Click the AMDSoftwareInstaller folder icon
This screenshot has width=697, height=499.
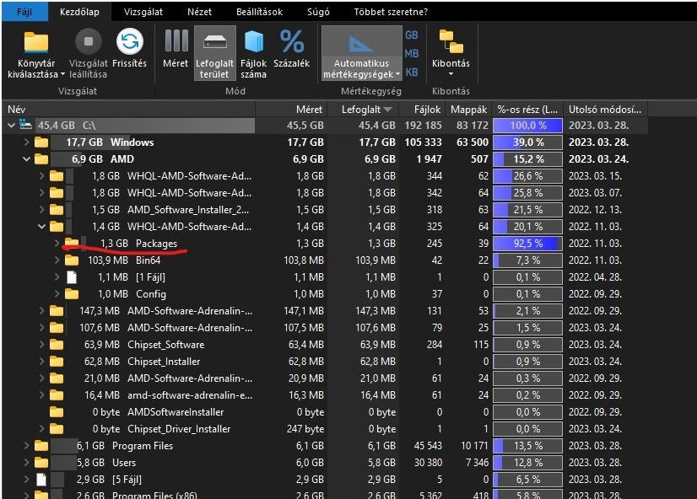(57, 412)
